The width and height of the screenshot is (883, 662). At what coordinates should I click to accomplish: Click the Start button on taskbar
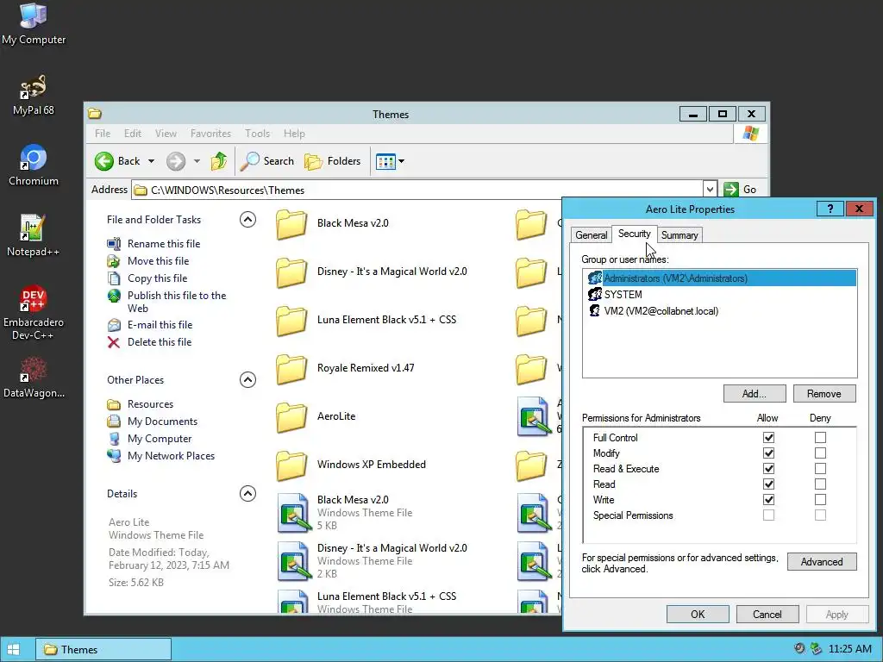pos(14,650)
